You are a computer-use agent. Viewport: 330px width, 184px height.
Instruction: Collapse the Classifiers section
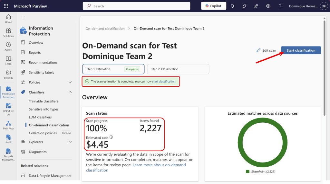click(70, 92)
